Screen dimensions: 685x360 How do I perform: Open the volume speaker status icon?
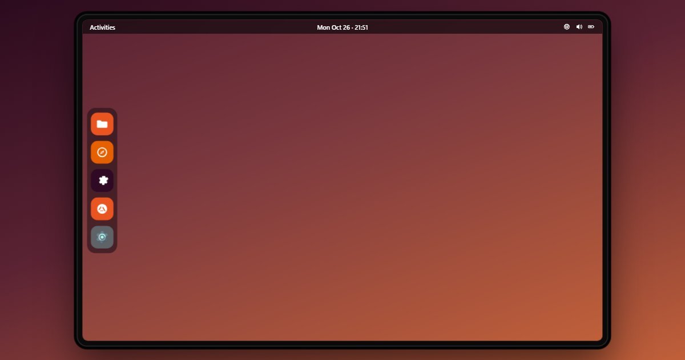(x=579, y=27)
